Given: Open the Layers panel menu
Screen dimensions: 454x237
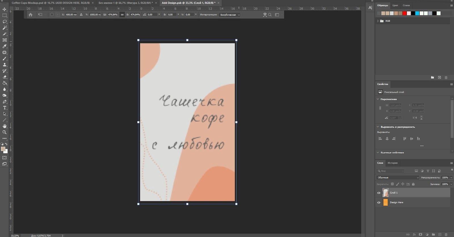Looking at the screenshot, I should pos(451,163).
